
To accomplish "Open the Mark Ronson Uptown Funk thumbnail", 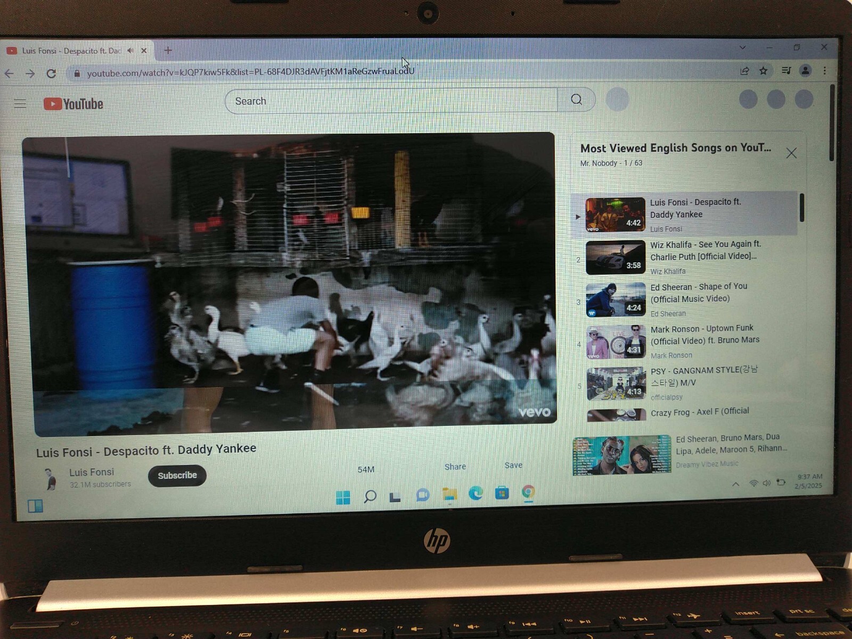I will tap(616, 342).
